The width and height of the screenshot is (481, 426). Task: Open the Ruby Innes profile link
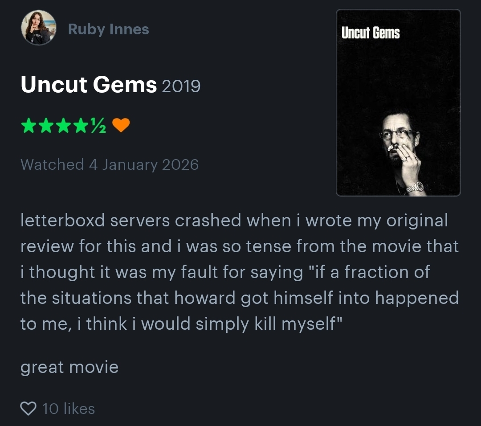tap(108, 29)
